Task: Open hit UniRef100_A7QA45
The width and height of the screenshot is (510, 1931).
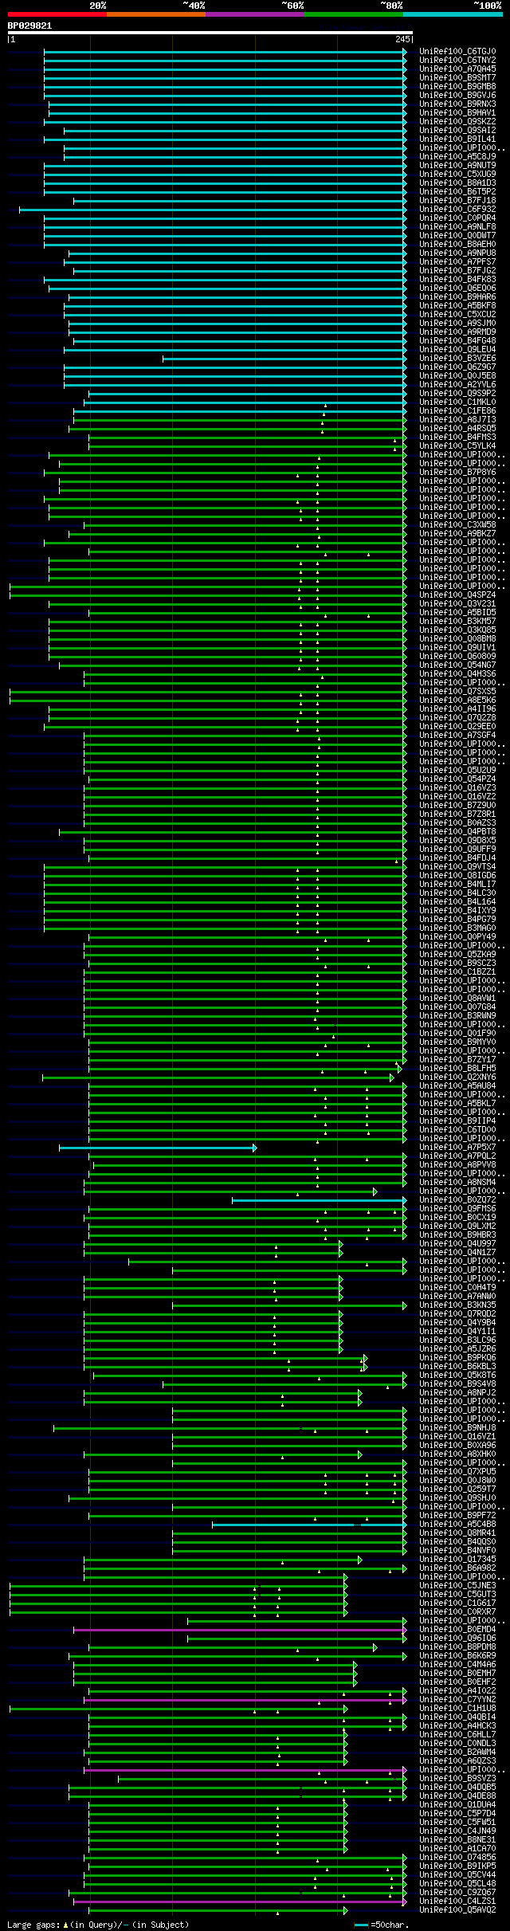Action: 457,69
